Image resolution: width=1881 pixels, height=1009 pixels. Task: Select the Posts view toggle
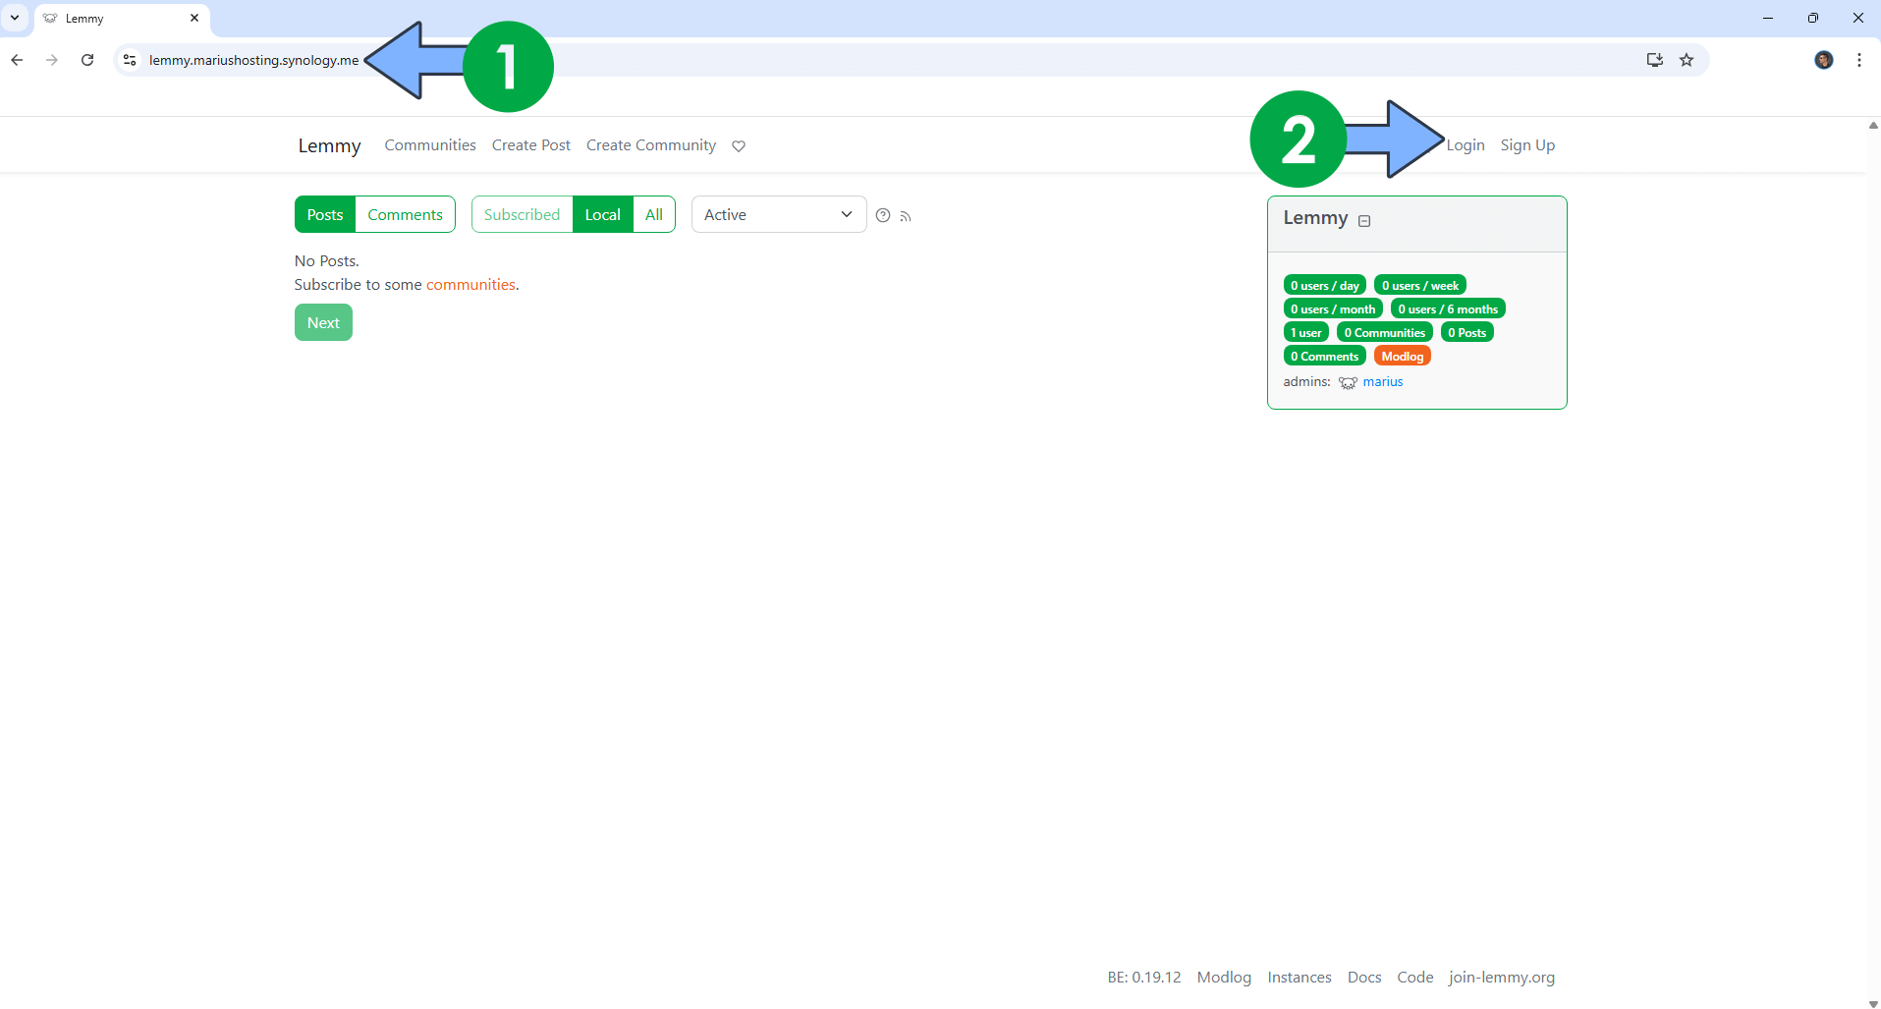tap(325, 214)
